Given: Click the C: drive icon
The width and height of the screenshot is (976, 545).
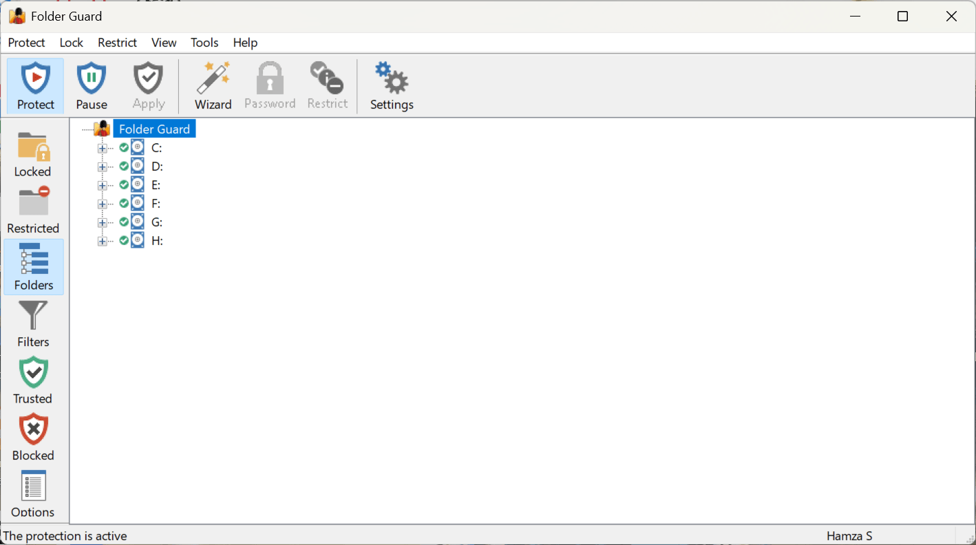Looking at the screenshot, I should coord(138,147).
